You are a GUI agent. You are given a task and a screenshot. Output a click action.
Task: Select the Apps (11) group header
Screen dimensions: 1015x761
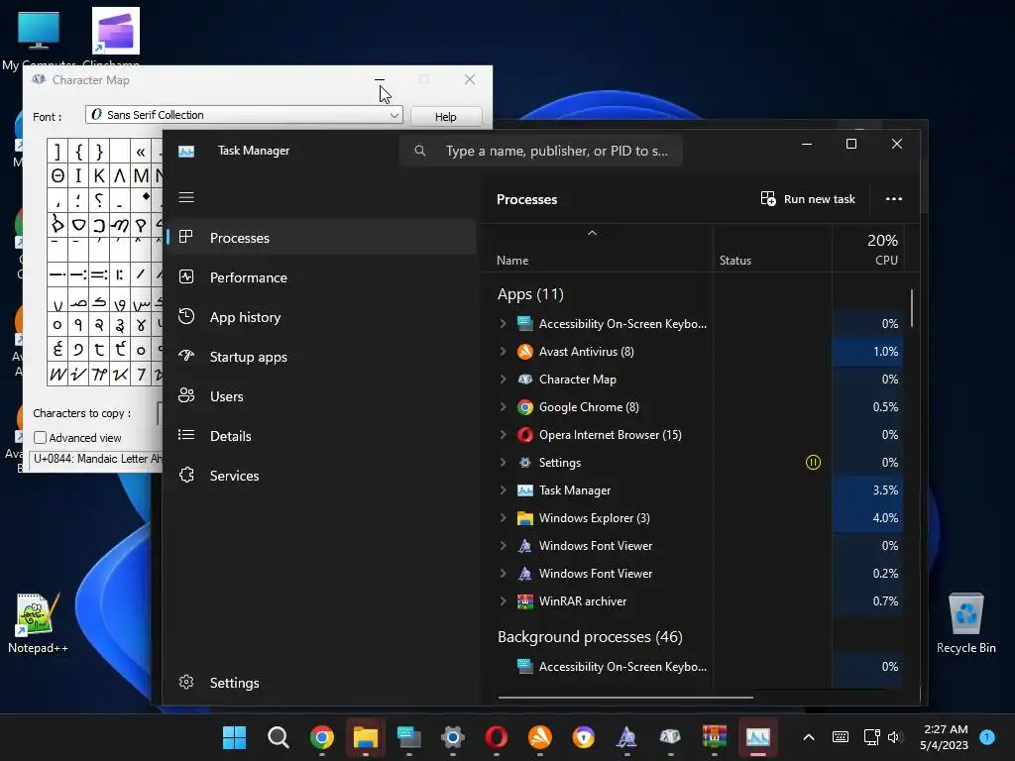[x=530, y=294]
